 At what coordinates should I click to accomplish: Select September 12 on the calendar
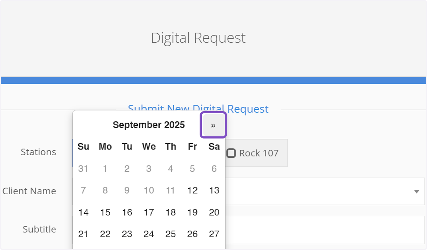pos(192,190)
